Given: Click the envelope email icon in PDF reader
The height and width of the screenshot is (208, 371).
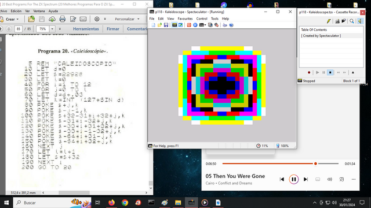Looking at the screenshot, I should click(83, 19).
